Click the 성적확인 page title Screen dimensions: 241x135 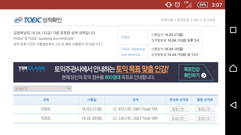tap(52, 20)
